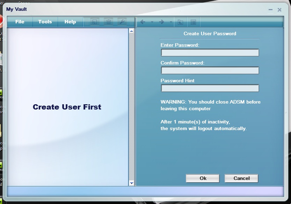This screenshot has width=291, height=204.
Task: Click the list view icon
Action: 193,22
